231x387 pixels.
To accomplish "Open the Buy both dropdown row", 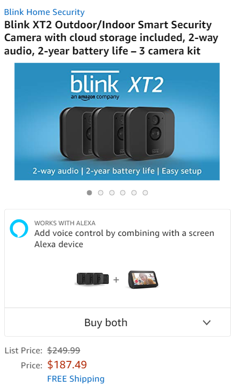I will click(117, 322).
